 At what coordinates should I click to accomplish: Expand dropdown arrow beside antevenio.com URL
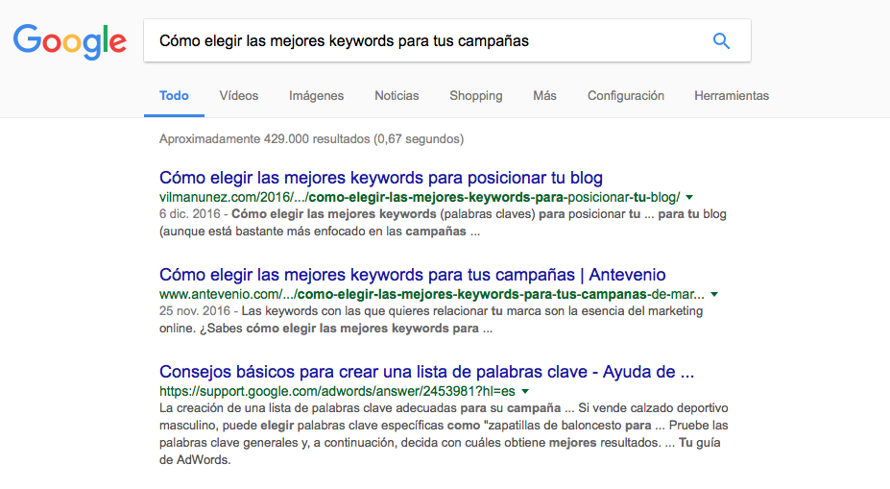[x=714, y=295]
